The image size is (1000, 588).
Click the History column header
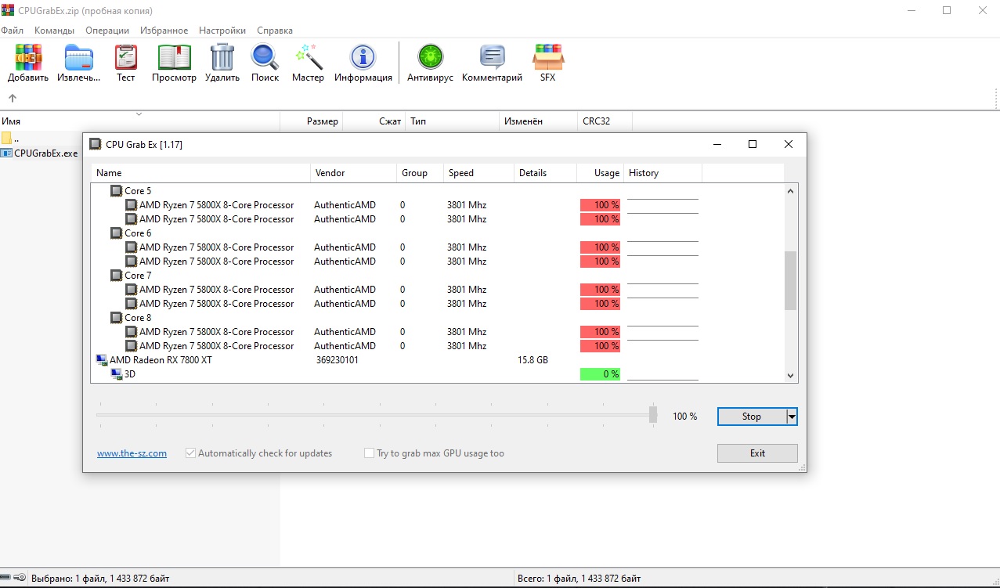pos(663,173)
